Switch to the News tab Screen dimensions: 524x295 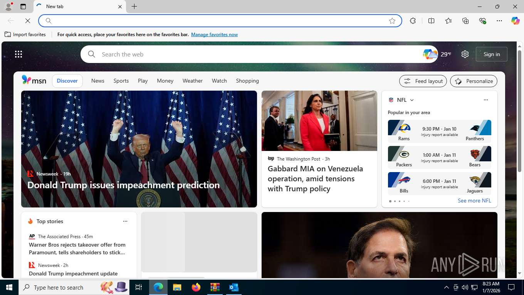pyautogui.click(x=98, y=81)
